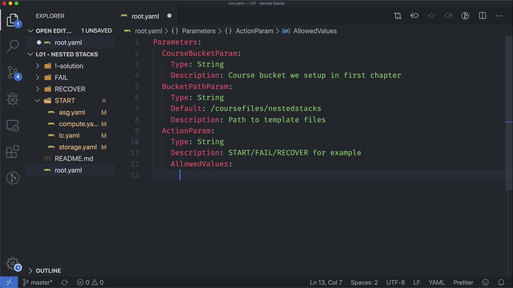The width and height of the screenshot is (513, 288).
Task: Collapse the Open Editors section
Action: 30,31
